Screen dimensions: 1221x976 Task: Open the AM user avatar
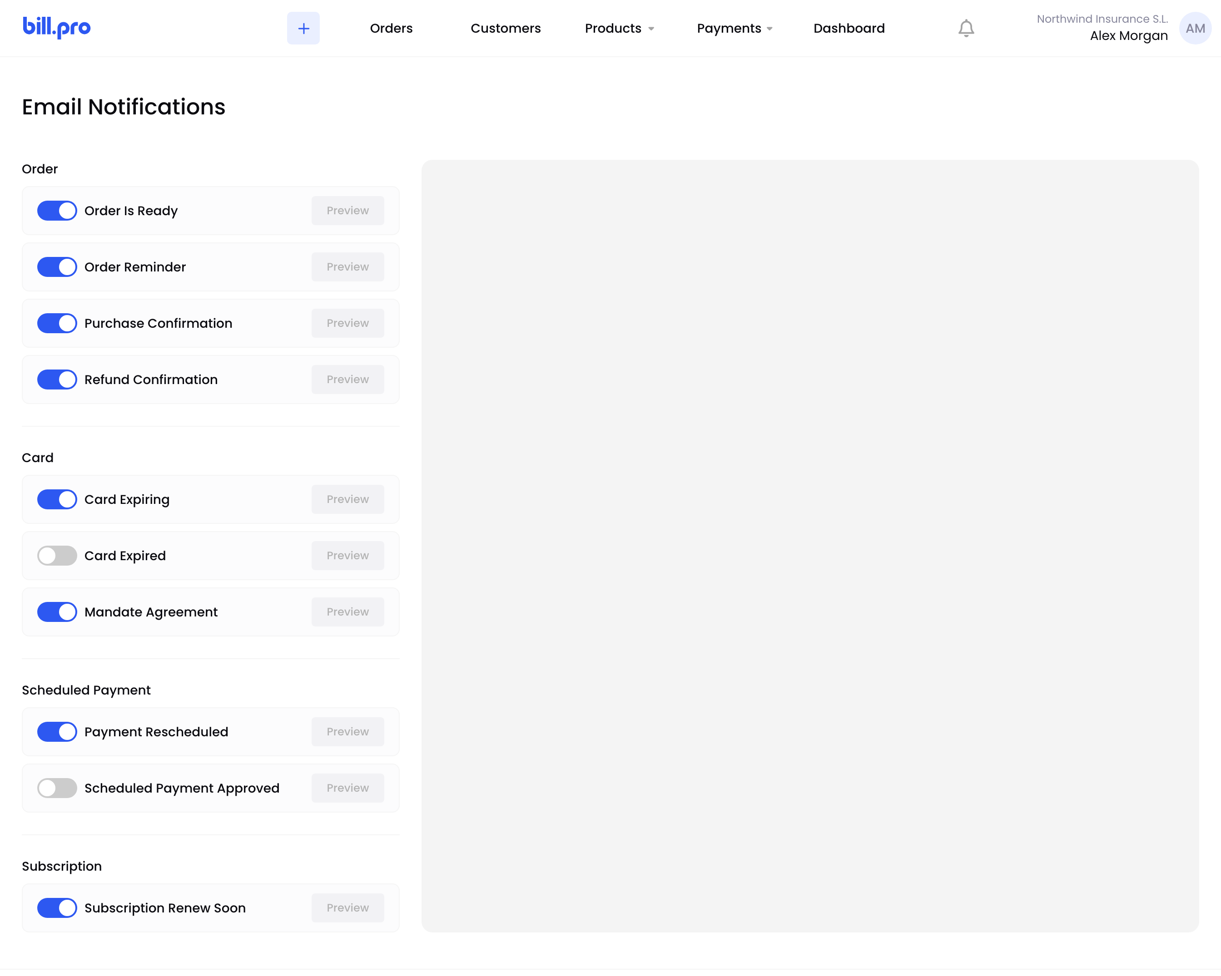1195,28
